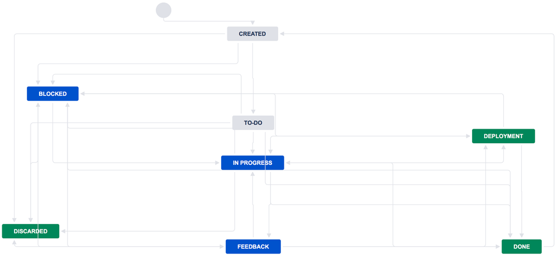This screenshot has height=264, width=558.
Task: Click the IN PROGRESS status node
Action: [x=252, y=163]
